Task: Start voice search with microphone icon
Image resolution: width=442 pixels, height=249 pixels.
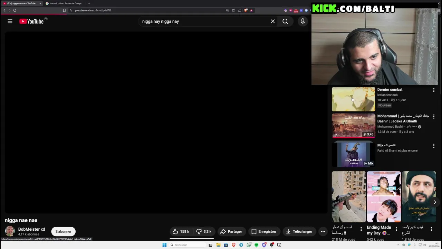Action: [x=303, y=21]
